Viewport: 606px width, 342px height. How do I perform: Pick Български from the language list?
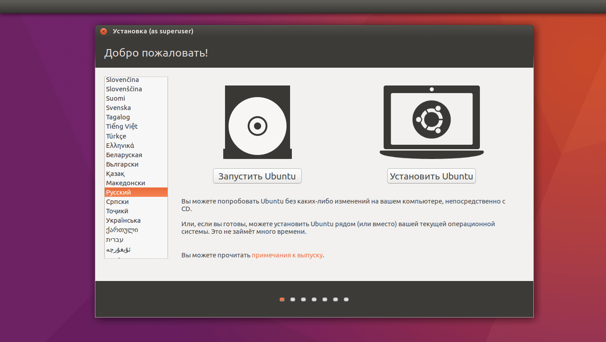click(136, 164)
